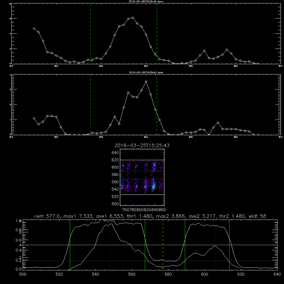Click "max1 7.333" in the statistics line
The image size is (284, 284).
coord(78,216)
